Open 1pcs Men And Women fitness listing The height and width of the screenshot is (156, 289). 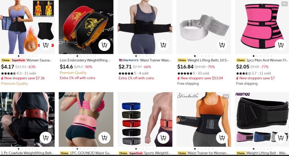click(x=267, y=60)
